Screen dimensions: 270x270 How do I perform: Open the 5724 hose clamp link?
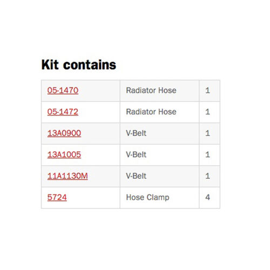tap(57, 198)
